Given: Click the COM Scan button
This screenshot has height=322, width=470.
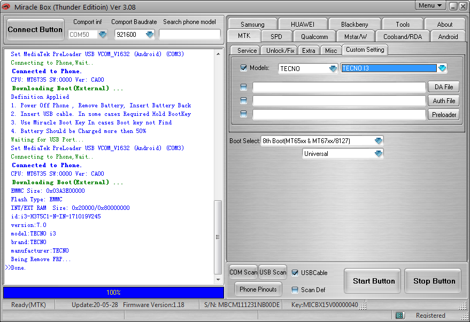Looking at the screenshot, I should coord(243,272).
